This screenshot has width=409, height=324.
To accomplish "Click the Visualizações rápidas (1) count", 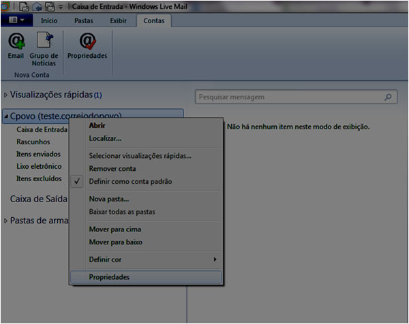I will pyautogui.click(x=97, y=95).
